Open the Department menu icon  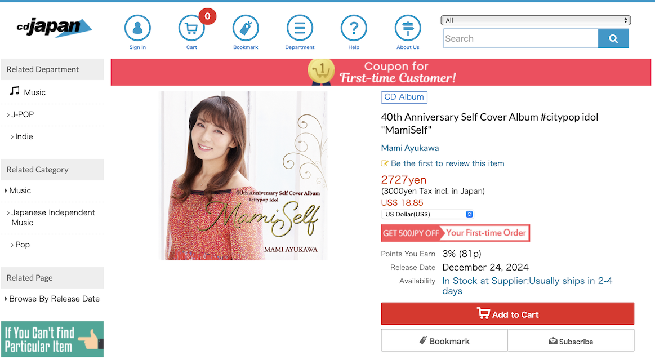300,28
